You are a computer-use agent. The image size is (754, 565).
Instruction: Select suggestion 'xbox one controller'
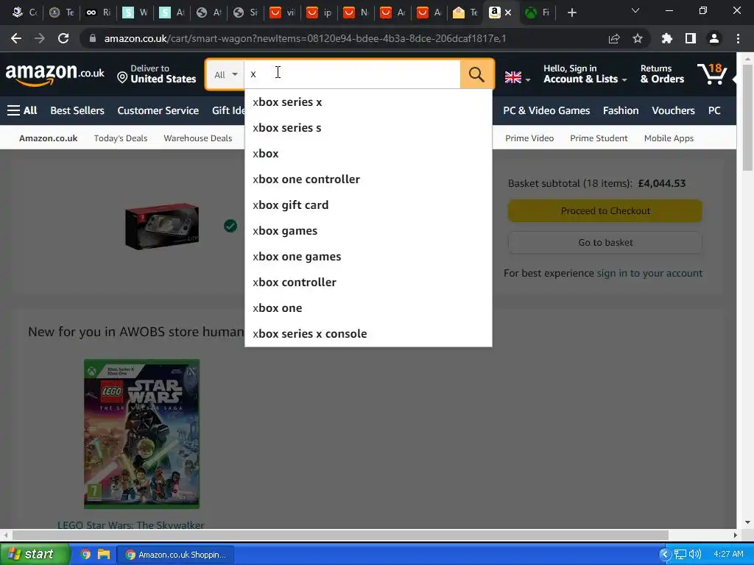(368, 180)
